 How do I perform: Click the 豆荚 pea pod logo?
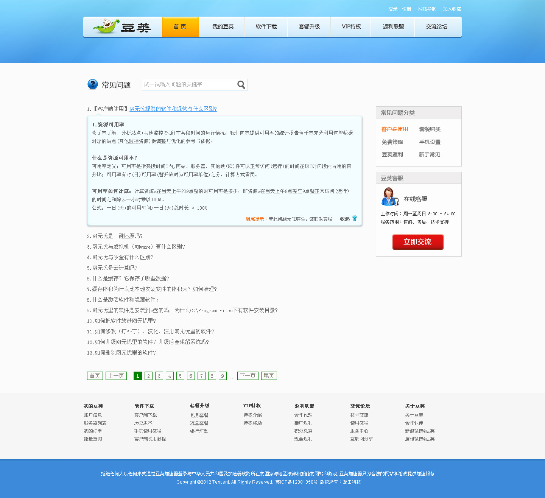pyautogui.click(x=122, y=26)
